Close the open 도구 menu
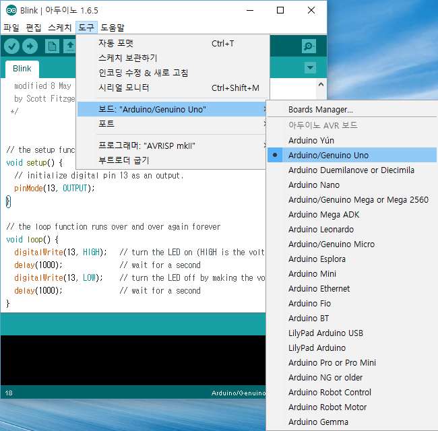This screenshot has height=431, width=438. pos(86,28)
